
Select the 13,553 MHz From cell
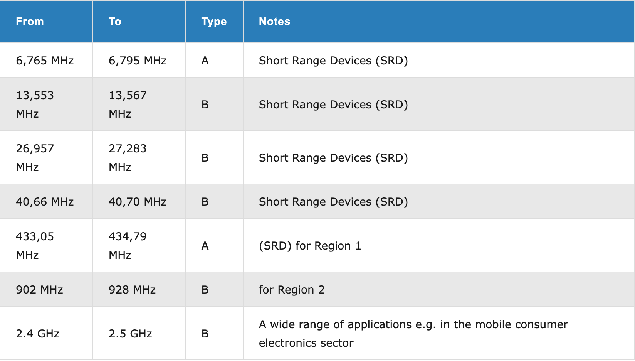coord(35,105)
